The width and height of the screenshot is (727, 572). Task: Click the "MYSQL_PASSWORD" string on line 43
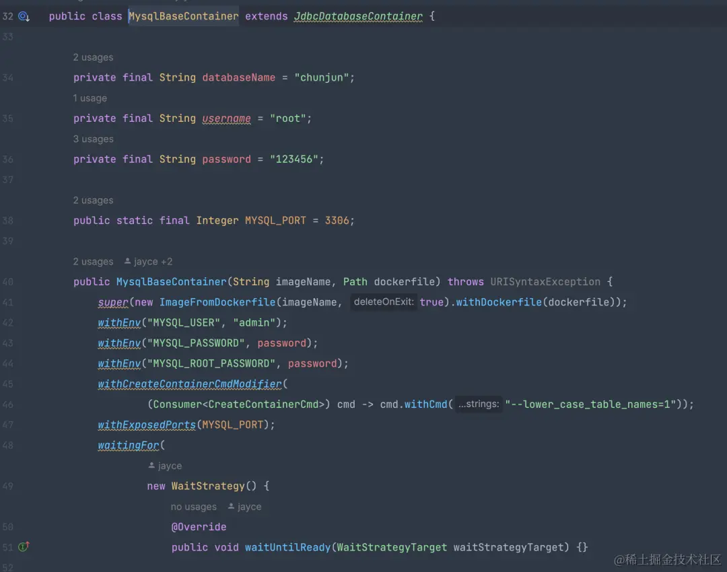pyautogui.click(x=196, y=343)
